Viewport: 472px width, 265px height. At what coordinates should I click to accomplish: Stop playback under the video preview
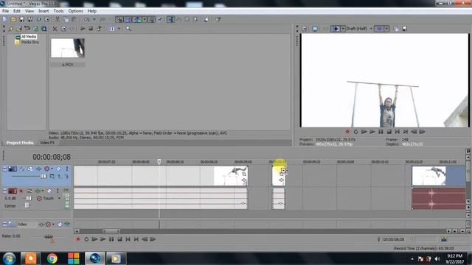[x=389, y=132]
